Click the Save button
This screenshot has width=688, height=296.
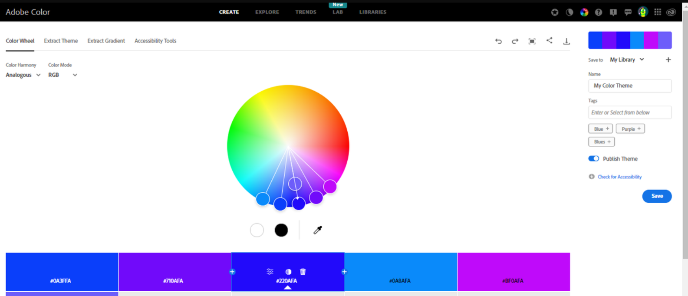click(657, 196)
